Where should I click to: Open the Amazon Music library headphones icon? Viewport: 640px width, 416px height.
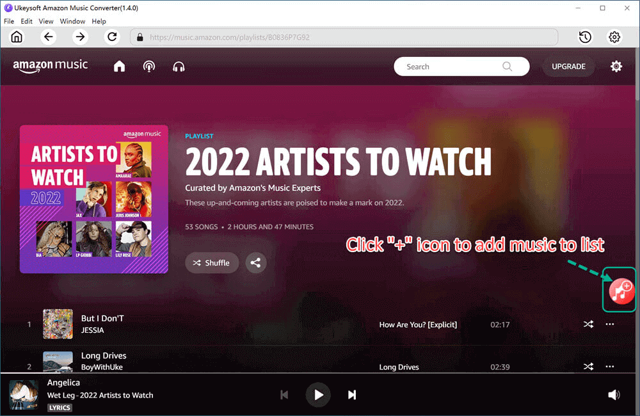coord(179,66)
